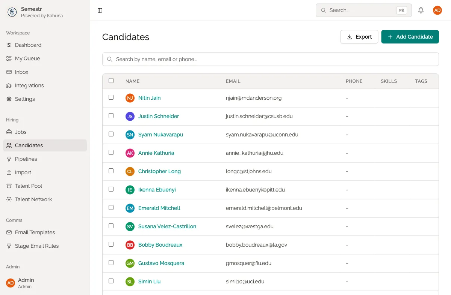Select all candidates via header checkbox
451x295 pixels.
[111, 81]
